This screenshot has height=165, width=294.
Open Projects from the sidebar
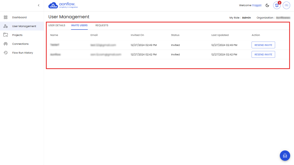pyautogui.click(x=17, y=35)
